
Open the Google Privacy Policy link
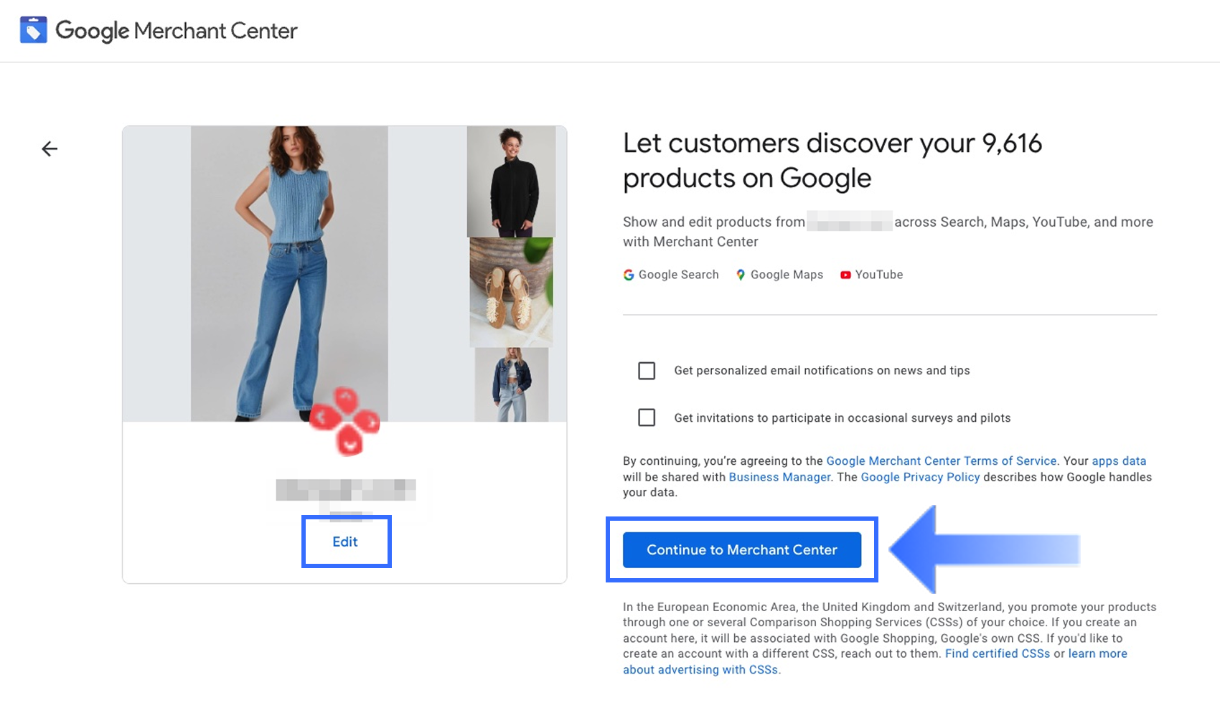pos(920,477)
